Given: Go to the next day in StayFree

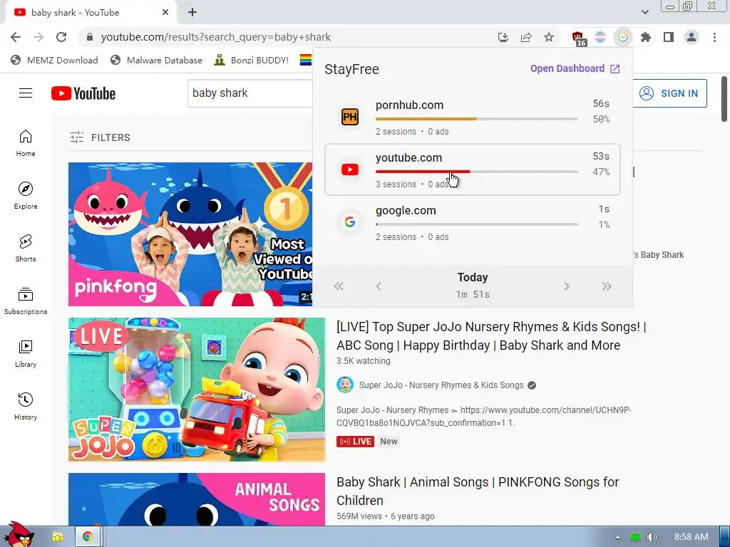Looking at the screenshot, I should pyautogui.click(x=567, y=286).
